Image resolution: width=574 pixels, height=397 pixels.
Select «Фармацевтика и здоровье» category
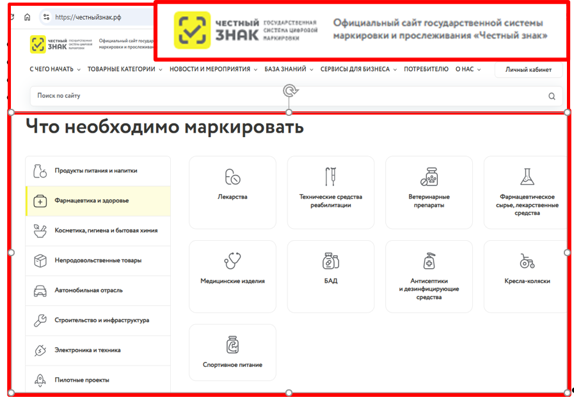click(98, 201)
